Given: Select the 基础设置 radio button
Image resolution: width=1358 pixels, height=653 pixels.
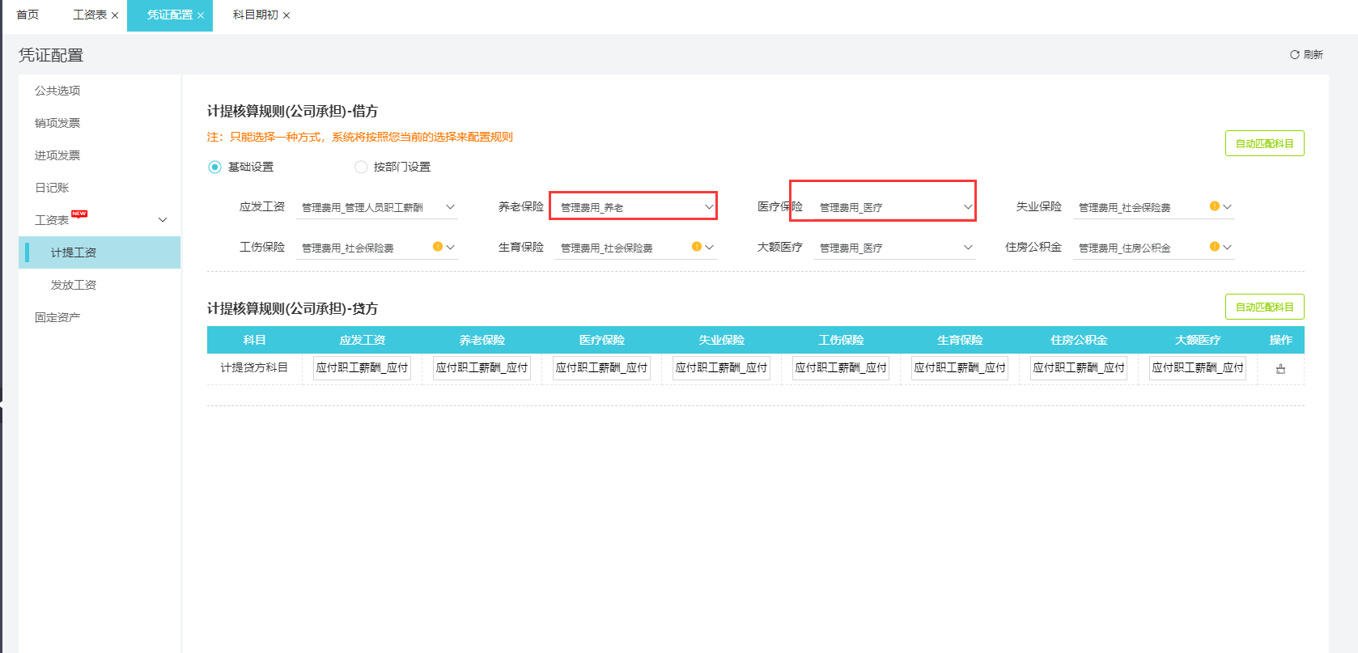Looking at the screenshot, I should pos(214,167).
